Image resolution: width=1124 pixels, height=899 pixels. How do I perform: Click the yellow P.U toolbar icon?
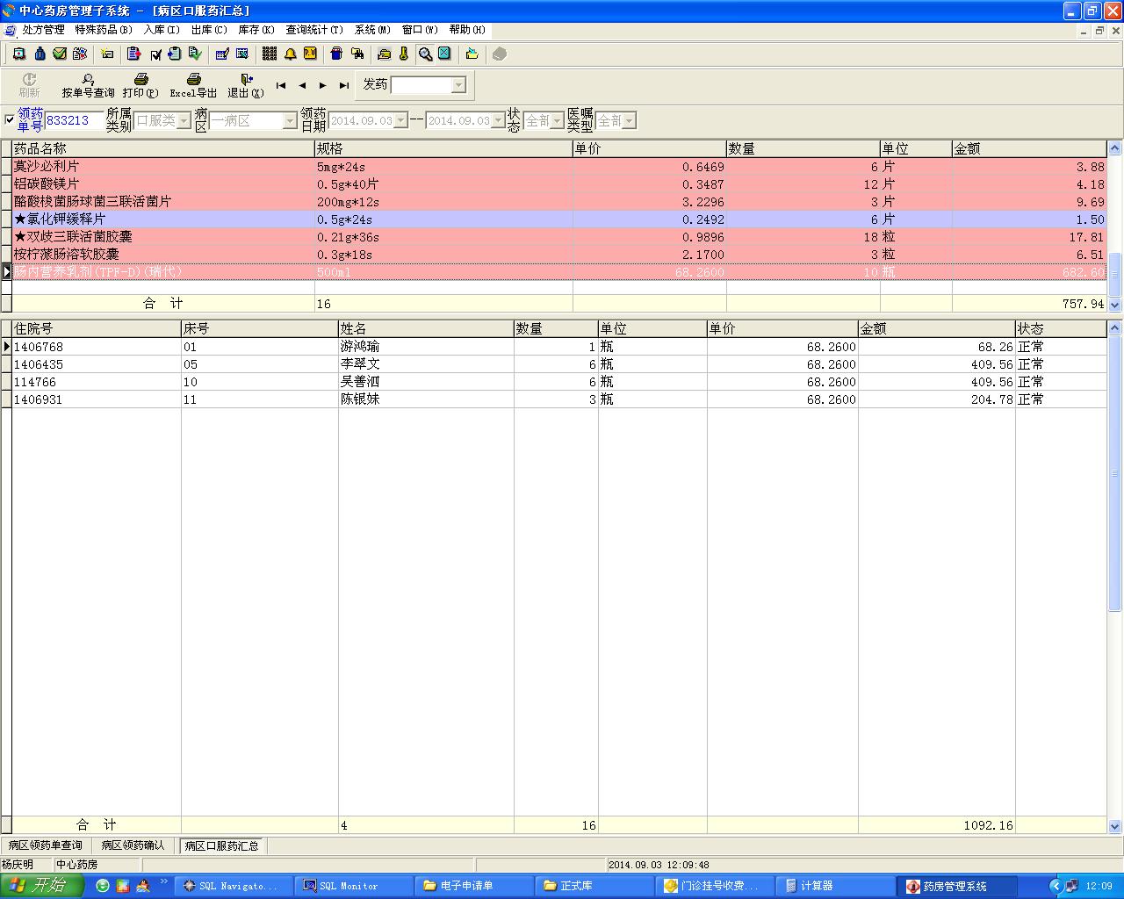[310, 54]
